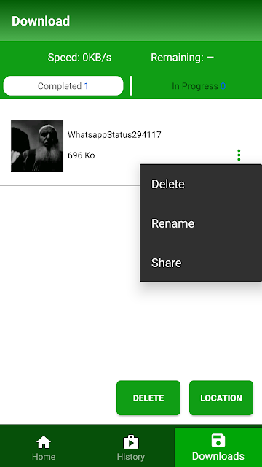
Task: Tap the Downloads label in the bottom navigation
Action: 218,456
